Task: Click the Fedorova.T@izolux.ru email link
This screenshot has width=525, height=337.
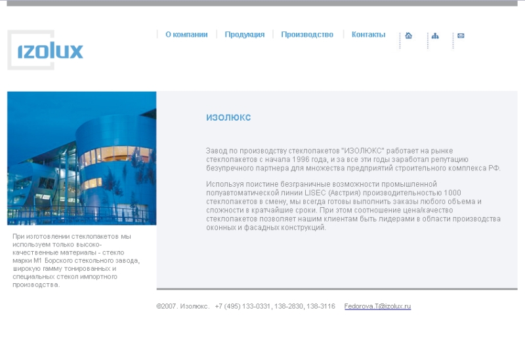Action: (x=377, y=306)
